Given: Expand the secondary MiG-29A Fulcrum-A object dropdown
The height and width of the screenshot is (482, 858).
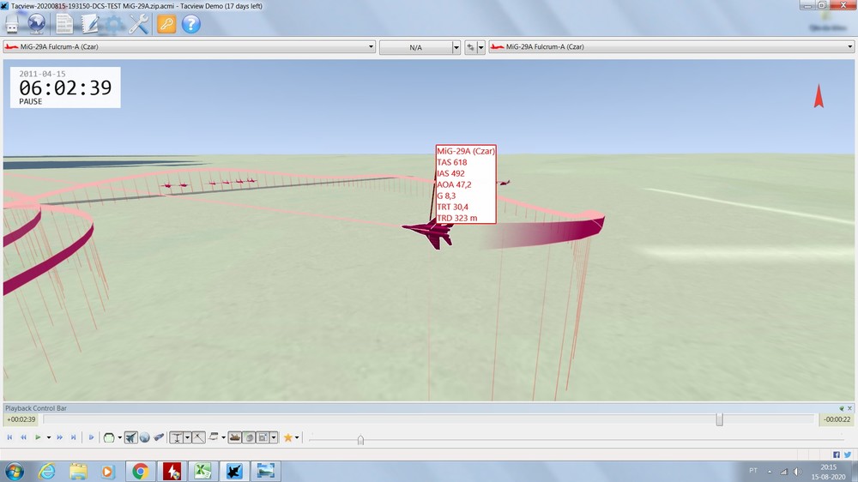Looking at the screenshot, I should click(849, 47).
